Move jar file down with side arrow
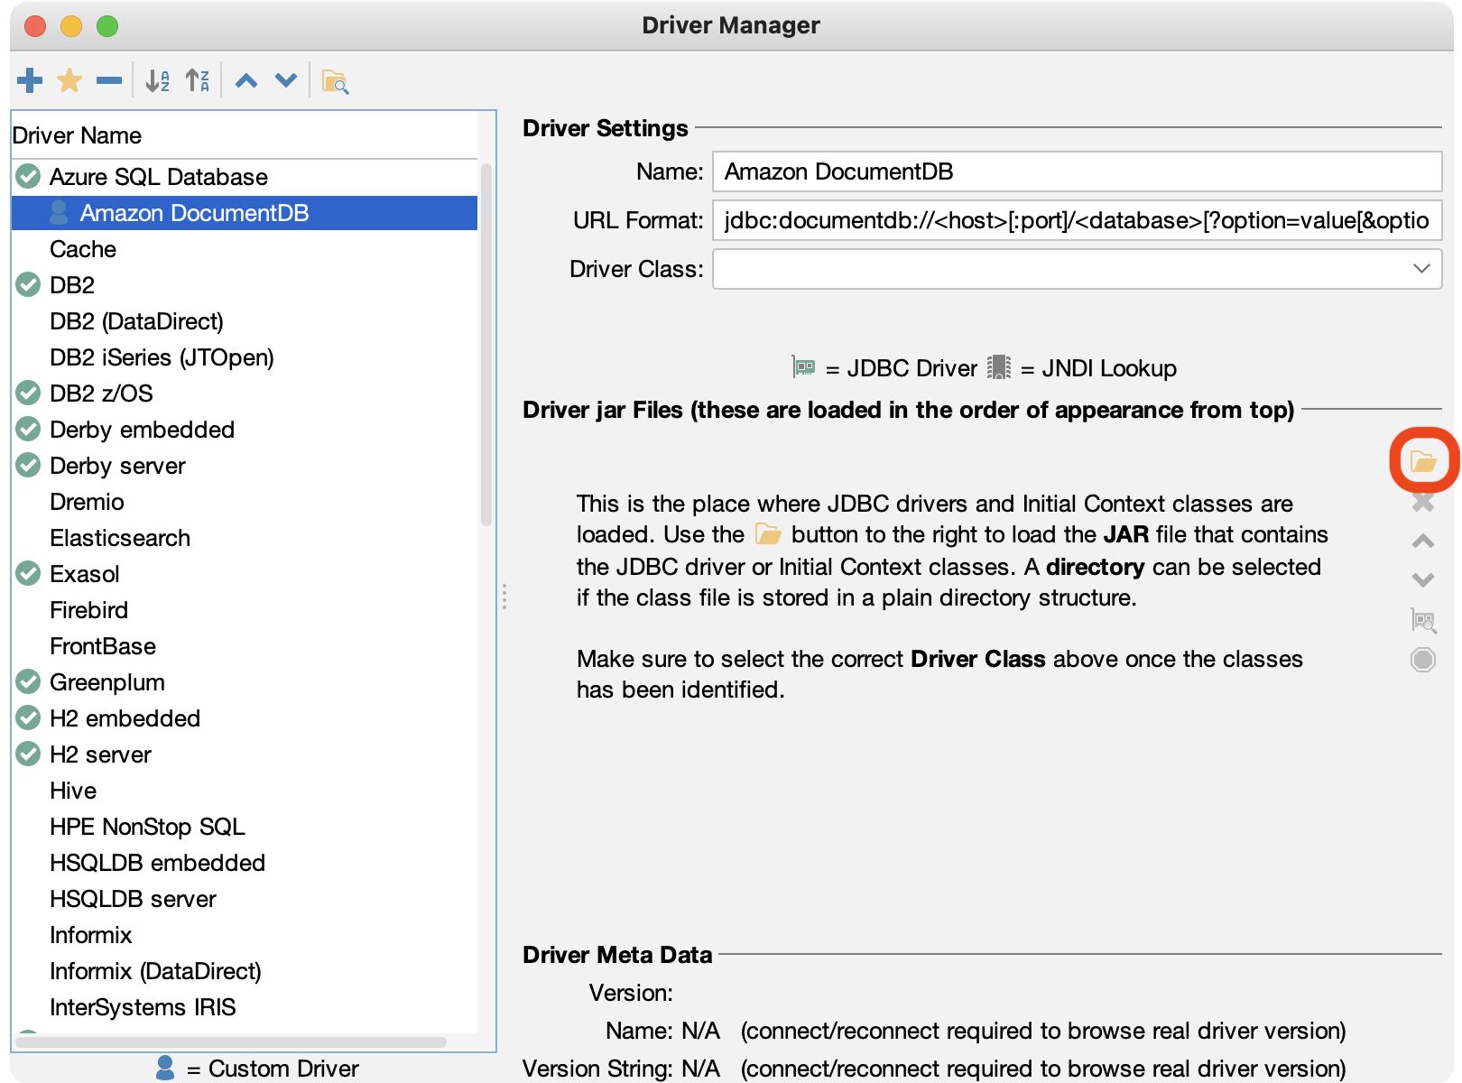This screenshot has width=1462, height=1083. point(1423,580)
